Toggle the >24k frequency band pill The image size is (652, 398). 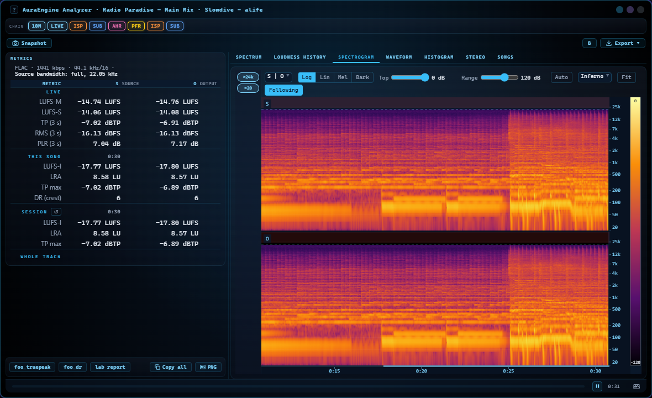click(248, 77)
